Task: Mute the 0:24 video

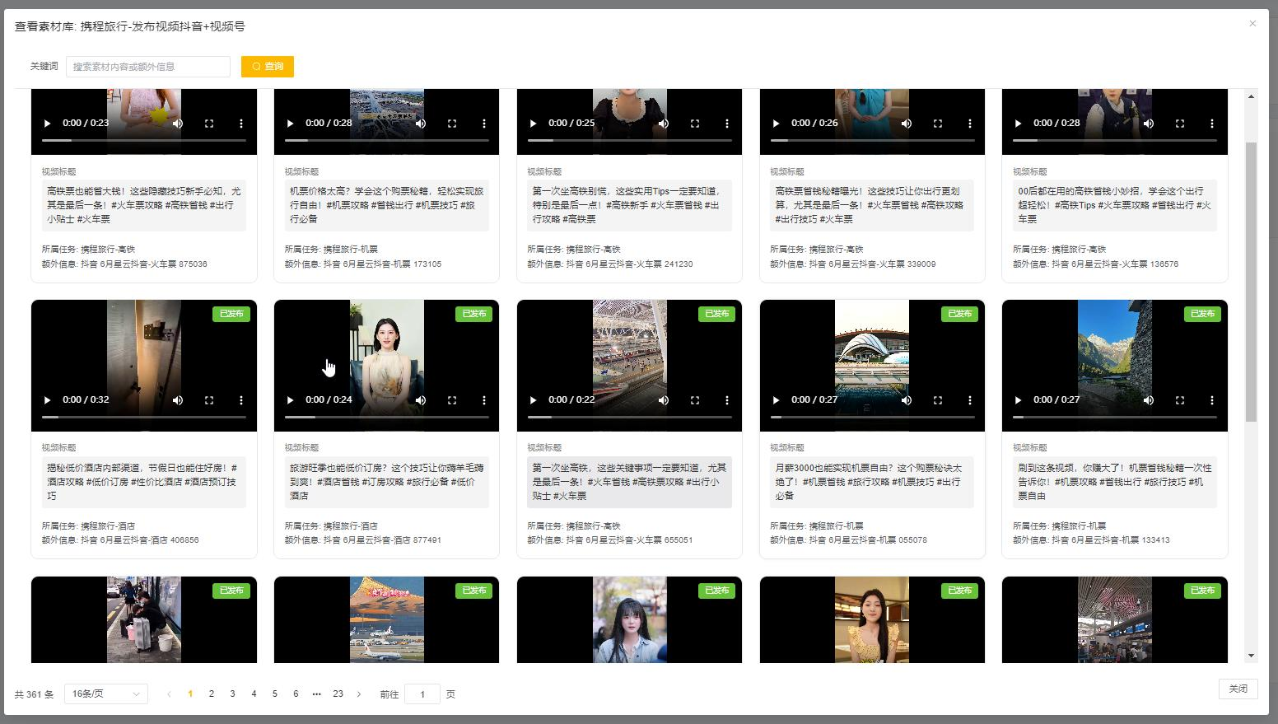Action: point(421,400)
